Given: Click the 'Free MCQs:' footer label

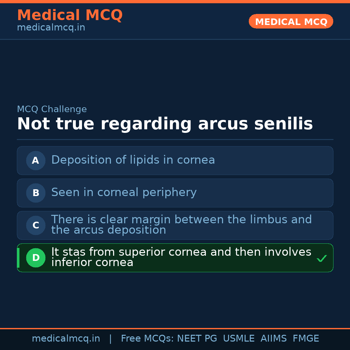Looking at the screenshot, I should pos(147,339).
